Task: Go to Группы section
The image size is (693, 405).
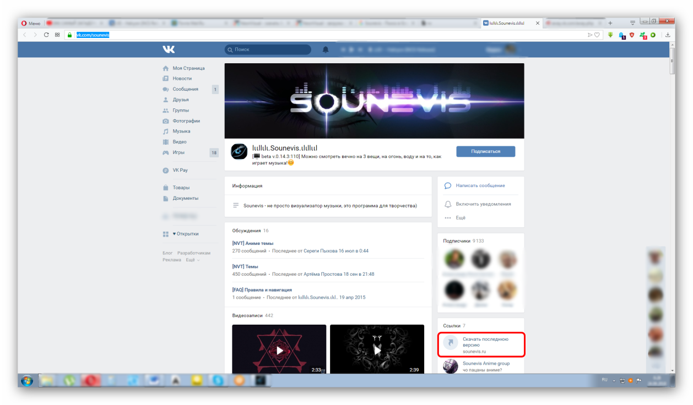Action: click(181, 110)
